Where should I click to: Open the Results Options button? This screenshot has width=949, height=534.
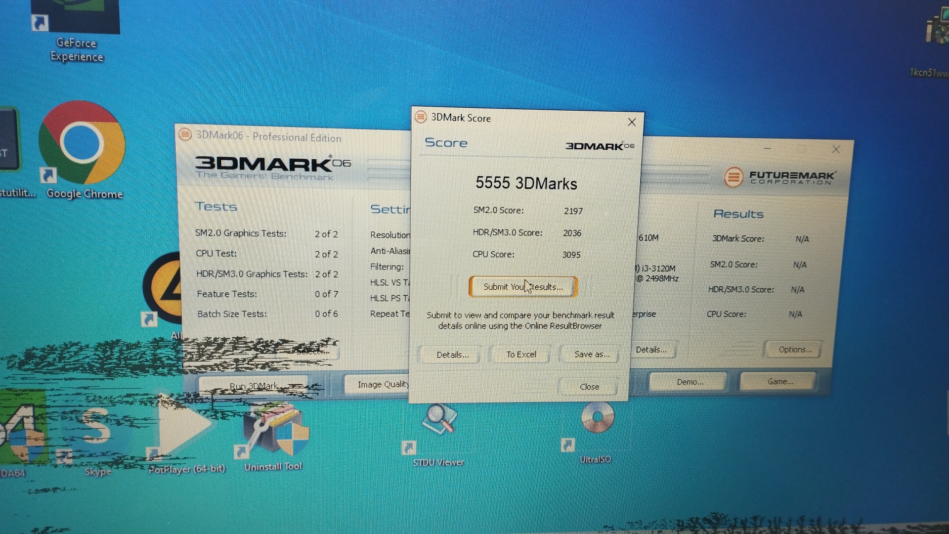click(x=794, y=350)
